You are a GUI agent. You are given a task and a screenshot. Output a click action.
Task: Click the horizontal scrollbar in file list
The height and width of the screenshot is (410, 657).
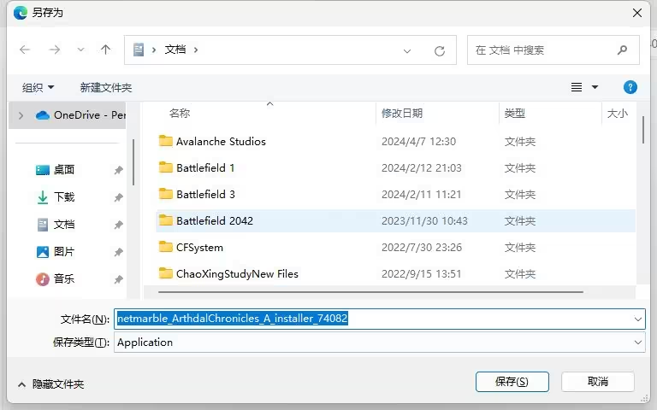pyautogui.click(x=370, y=292)
